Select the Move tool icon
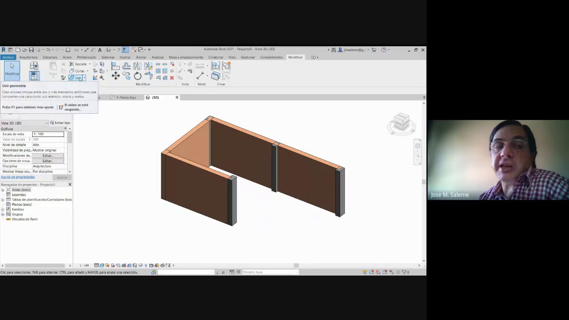 tap(116, 76)
